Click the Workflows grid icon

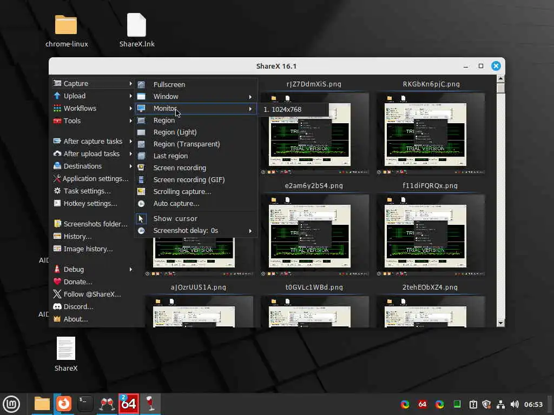57,108
